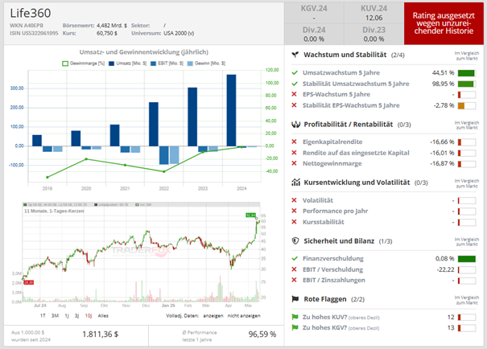Select the 1T chart time range
487x349 pixels.
(43, 316)
